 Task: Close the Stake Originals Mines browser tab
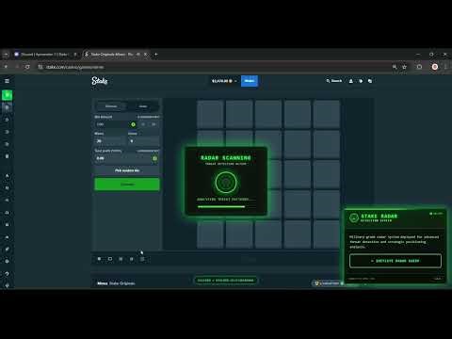coord(145,55)
